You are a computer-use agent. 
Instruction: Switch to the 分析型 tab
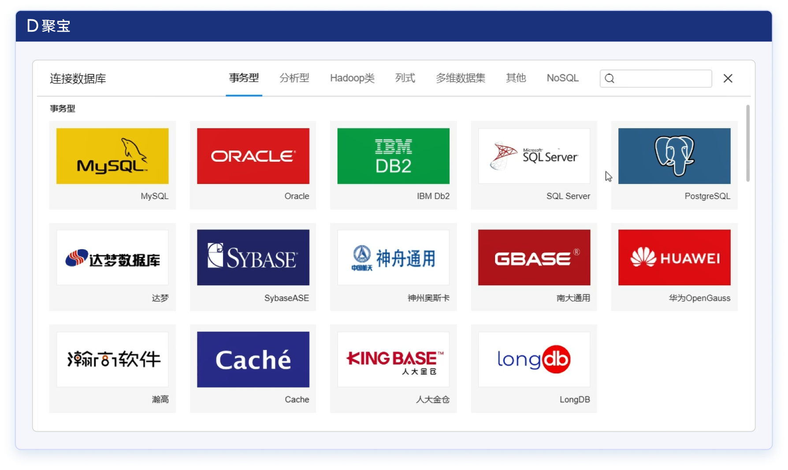coord(294,78)
